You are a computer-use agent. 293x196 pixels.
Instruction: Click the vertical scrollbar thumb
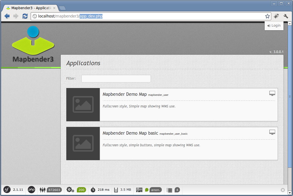click(x=290, y=97)
